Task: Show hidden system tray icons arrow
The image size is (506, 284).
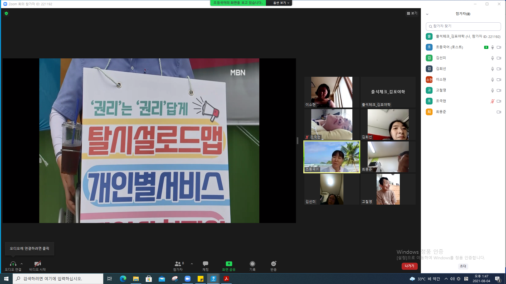Action: pos(446,279)
